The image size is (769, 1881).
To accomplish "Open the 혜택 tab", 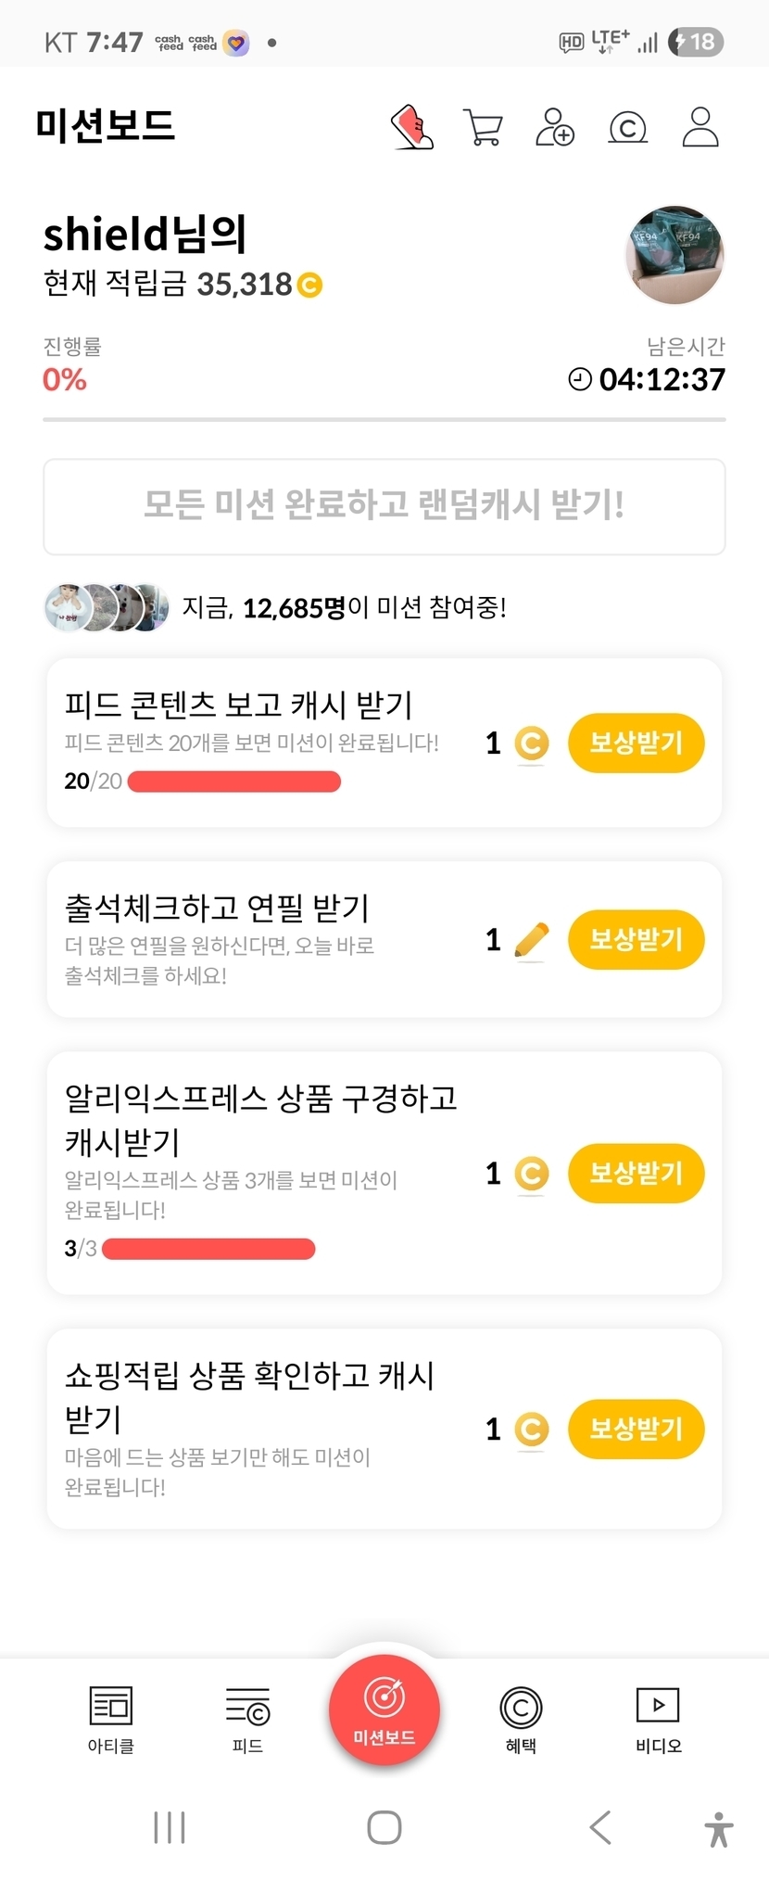I will [x=521, y=1719].
